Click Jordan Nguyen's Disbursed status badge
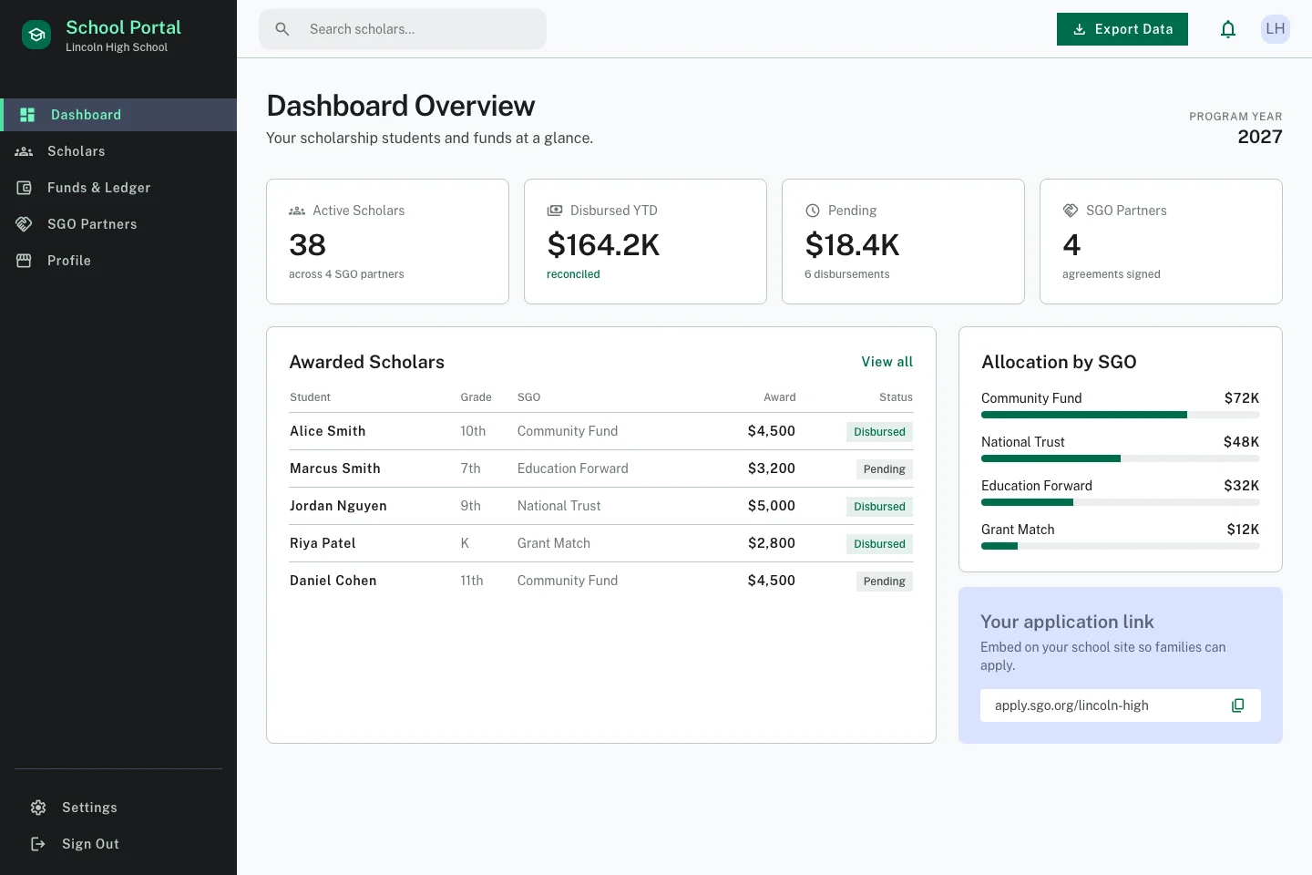This screenshot has height=875, width=1312. (x=879, y=507)
